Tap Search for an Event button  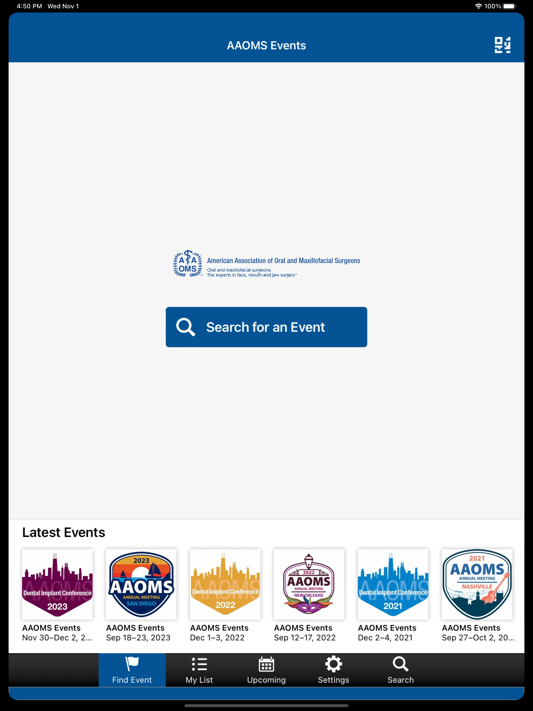pos(266,327)
